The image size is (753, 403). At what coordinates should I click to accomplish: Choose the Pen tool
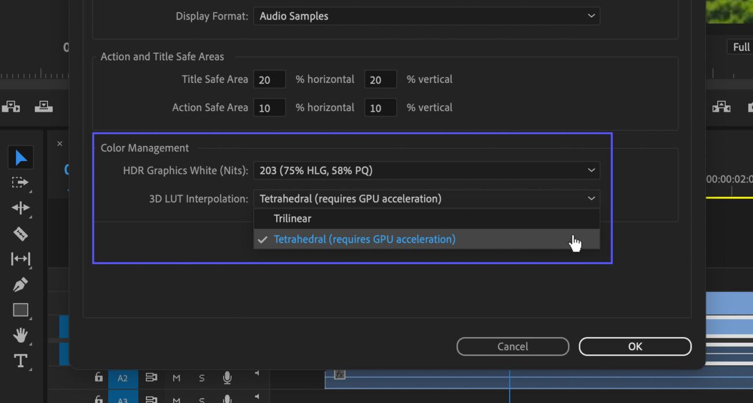point(20,284)
